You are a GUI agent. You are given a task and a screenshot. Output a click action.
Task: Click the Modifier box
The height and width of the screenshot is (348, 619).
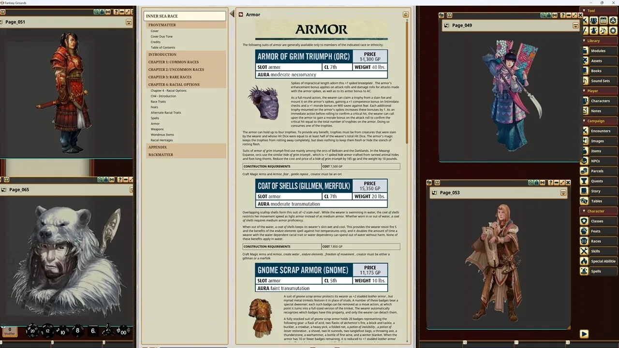10,331
